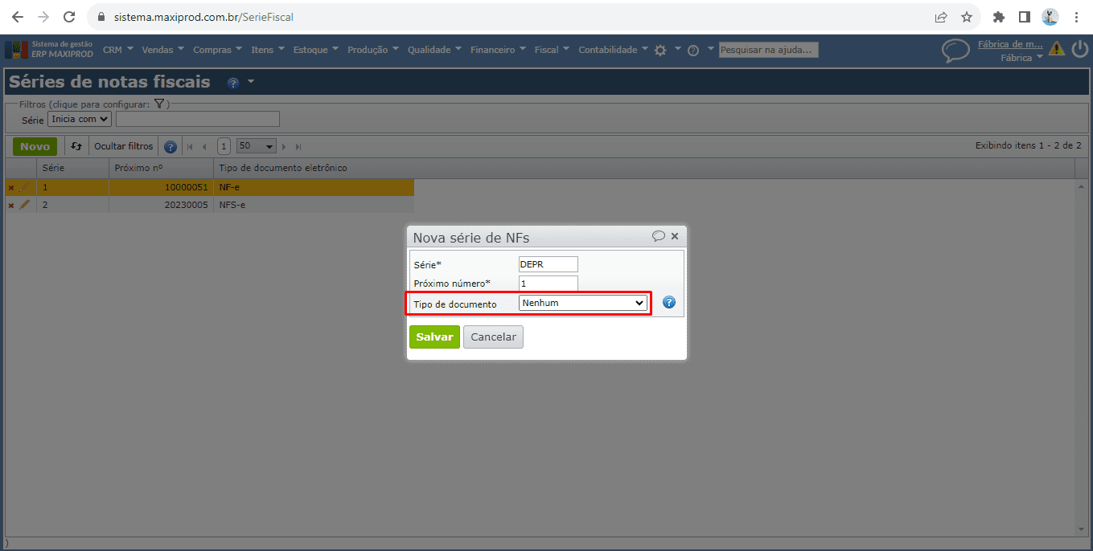Image resolution: width=1093 pixels, height=551 pixels.
Task: Open the Vendas menu
Action: [163, 50]
